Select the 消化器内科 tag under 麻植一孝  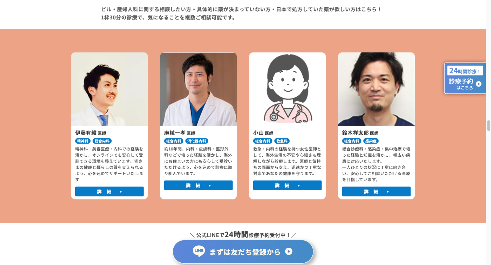click(x=197, y=141)
